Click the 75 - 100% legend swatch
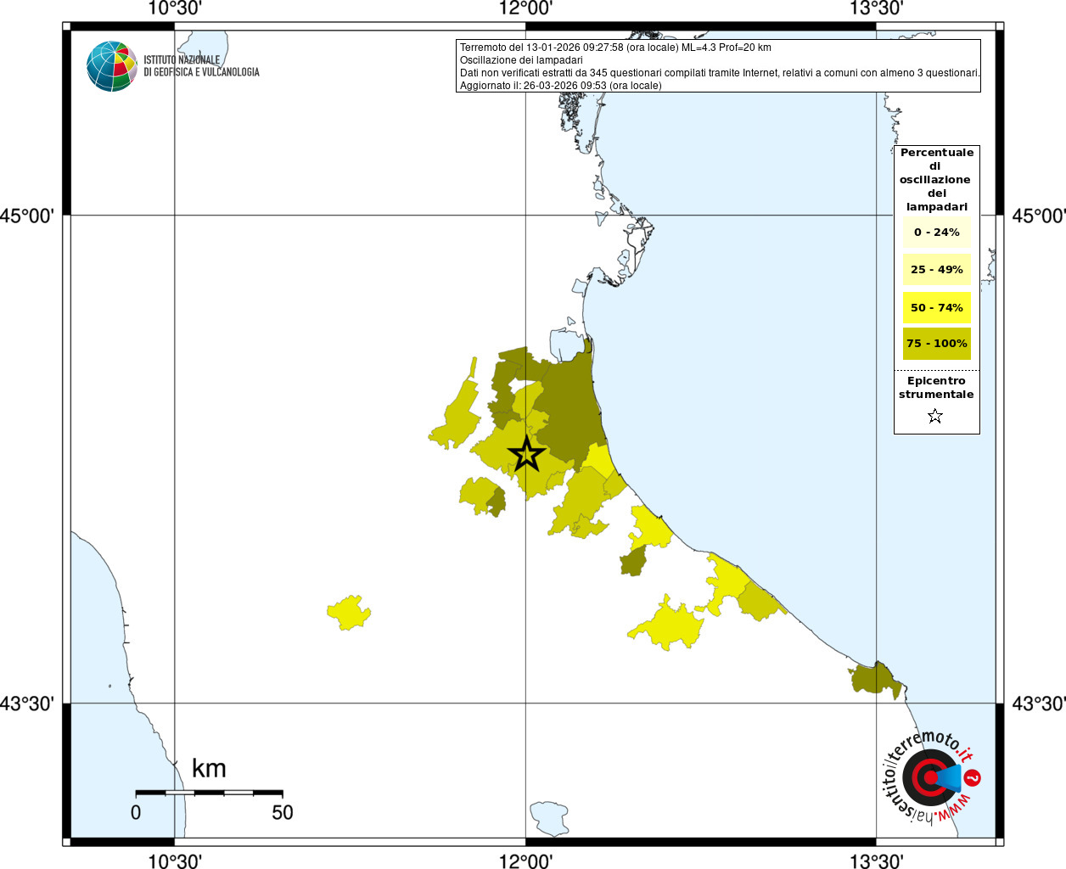Screen dimensions: 1066x869 point(936,344)
